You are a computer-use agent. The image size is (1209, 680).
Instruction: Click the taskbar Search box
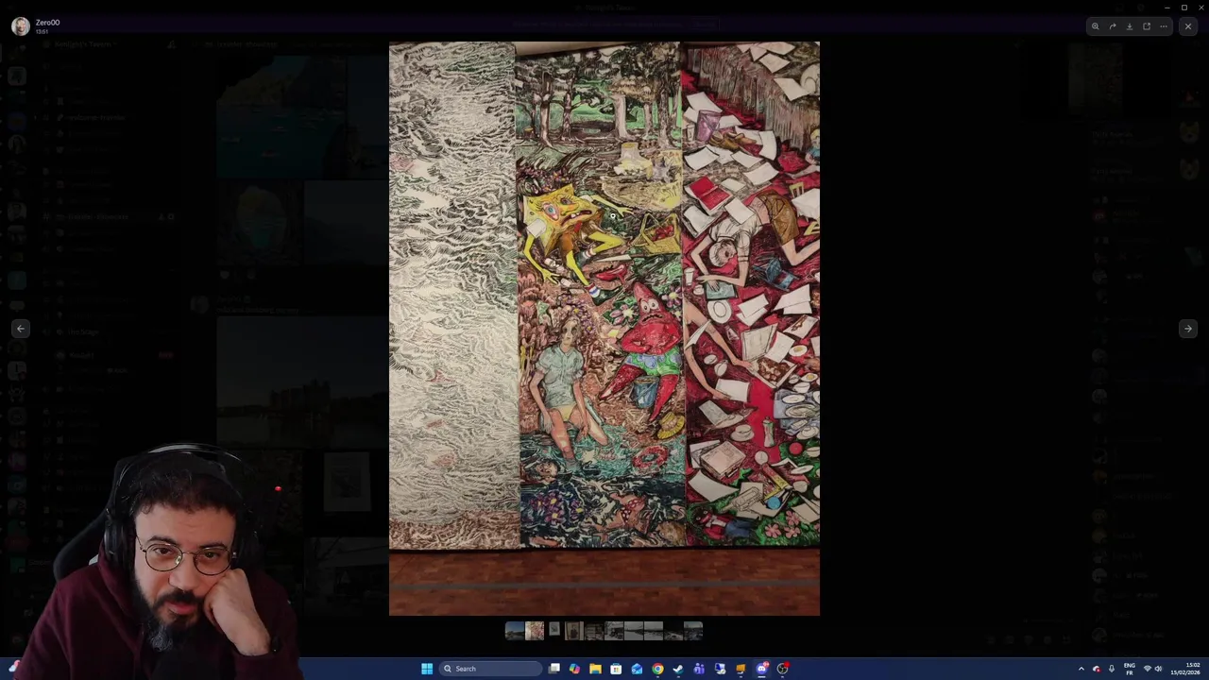point(490,669)
